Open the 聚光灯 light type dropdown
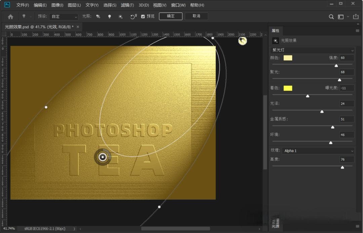 point(312,50)
